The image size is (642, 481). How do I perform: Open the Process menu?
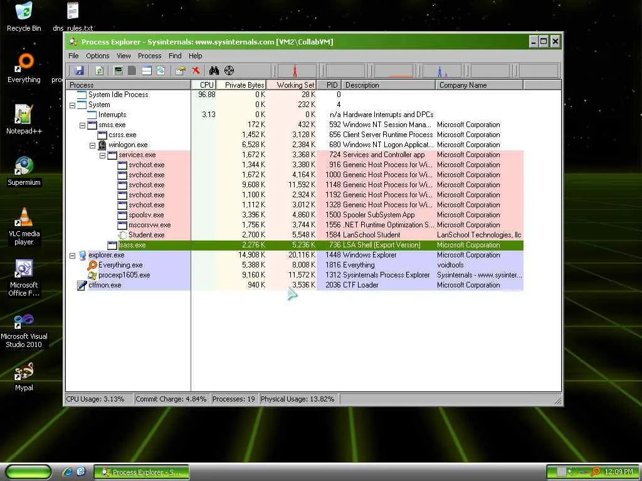pyautogui.click(x=149, y=56)
